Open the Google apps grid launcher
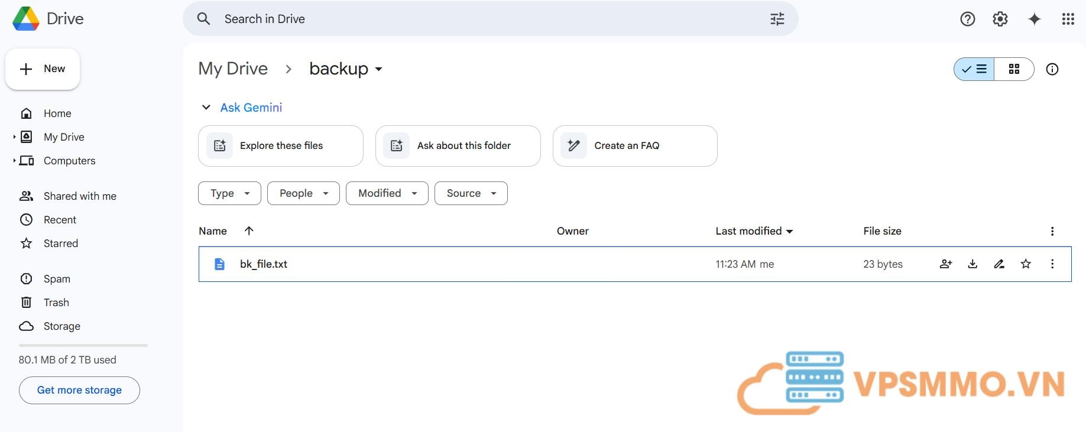This screenshot has height=432, width=1086. 1068,19
